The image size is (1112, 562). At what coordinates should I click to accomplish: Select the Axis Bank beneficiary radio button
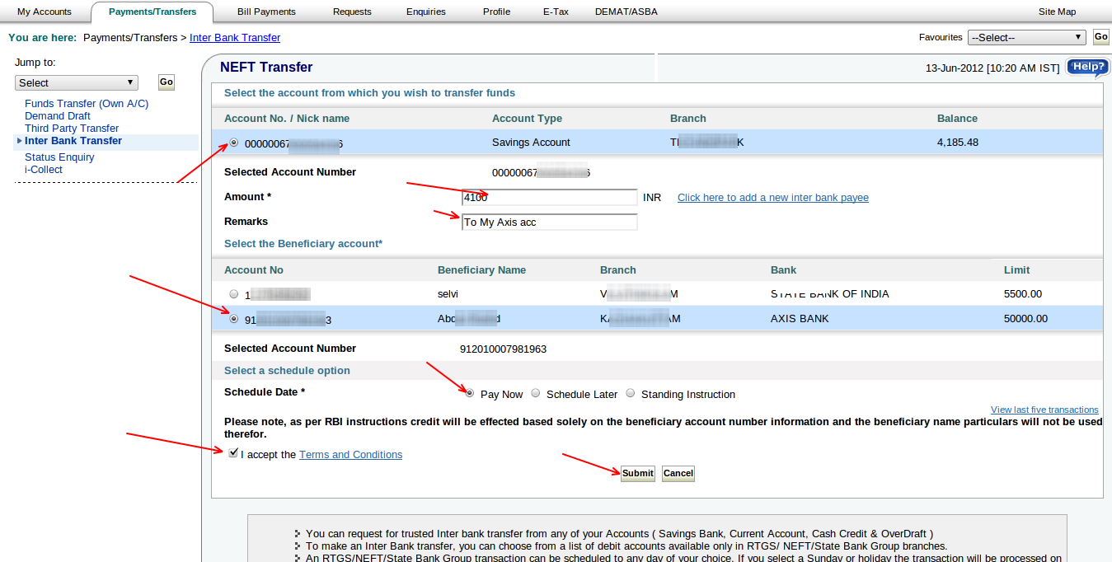pyautogui.click(x=234, y=319)
